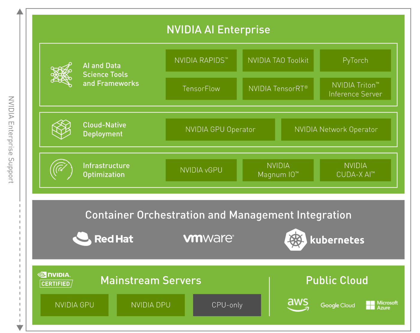Click the VMware logo
This screenshot has height=333, width=420.
(209, 238)
